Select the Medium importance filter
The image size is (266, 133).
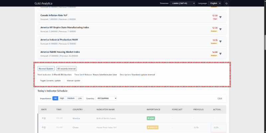click(x=71, y=98)
